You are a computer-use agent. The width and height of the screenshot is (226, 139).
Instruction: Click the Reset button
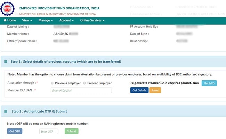[x=155, y=90]
